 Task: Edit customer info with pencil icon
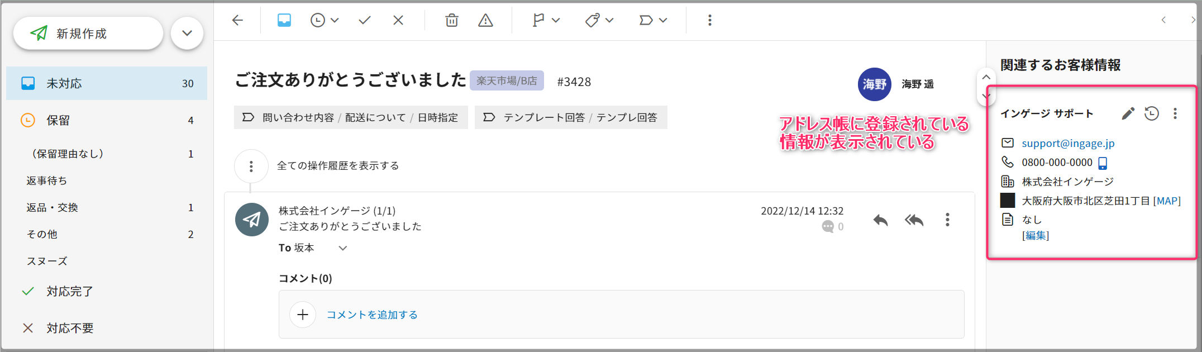click(x=1128, y=114)
